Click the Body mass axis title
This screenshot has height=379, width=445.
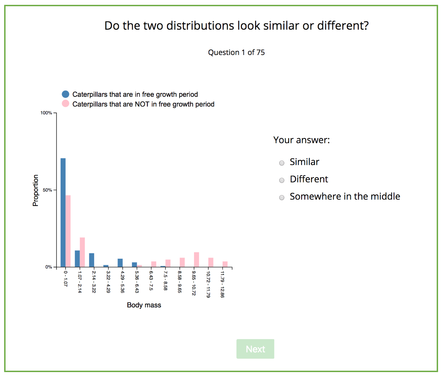(x=144, y=305)
